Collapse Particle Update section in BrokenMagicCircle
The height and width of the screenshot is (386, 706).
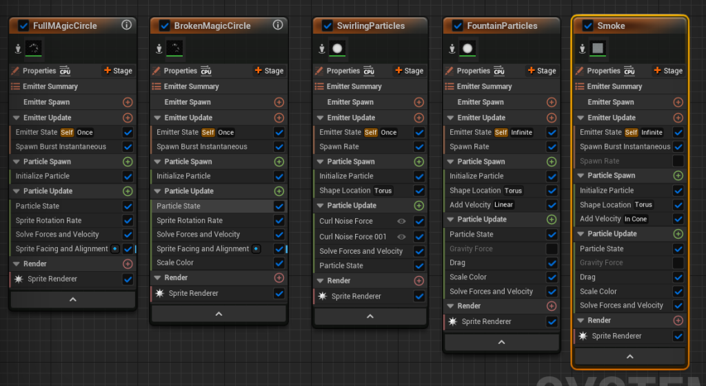[157, 191]
